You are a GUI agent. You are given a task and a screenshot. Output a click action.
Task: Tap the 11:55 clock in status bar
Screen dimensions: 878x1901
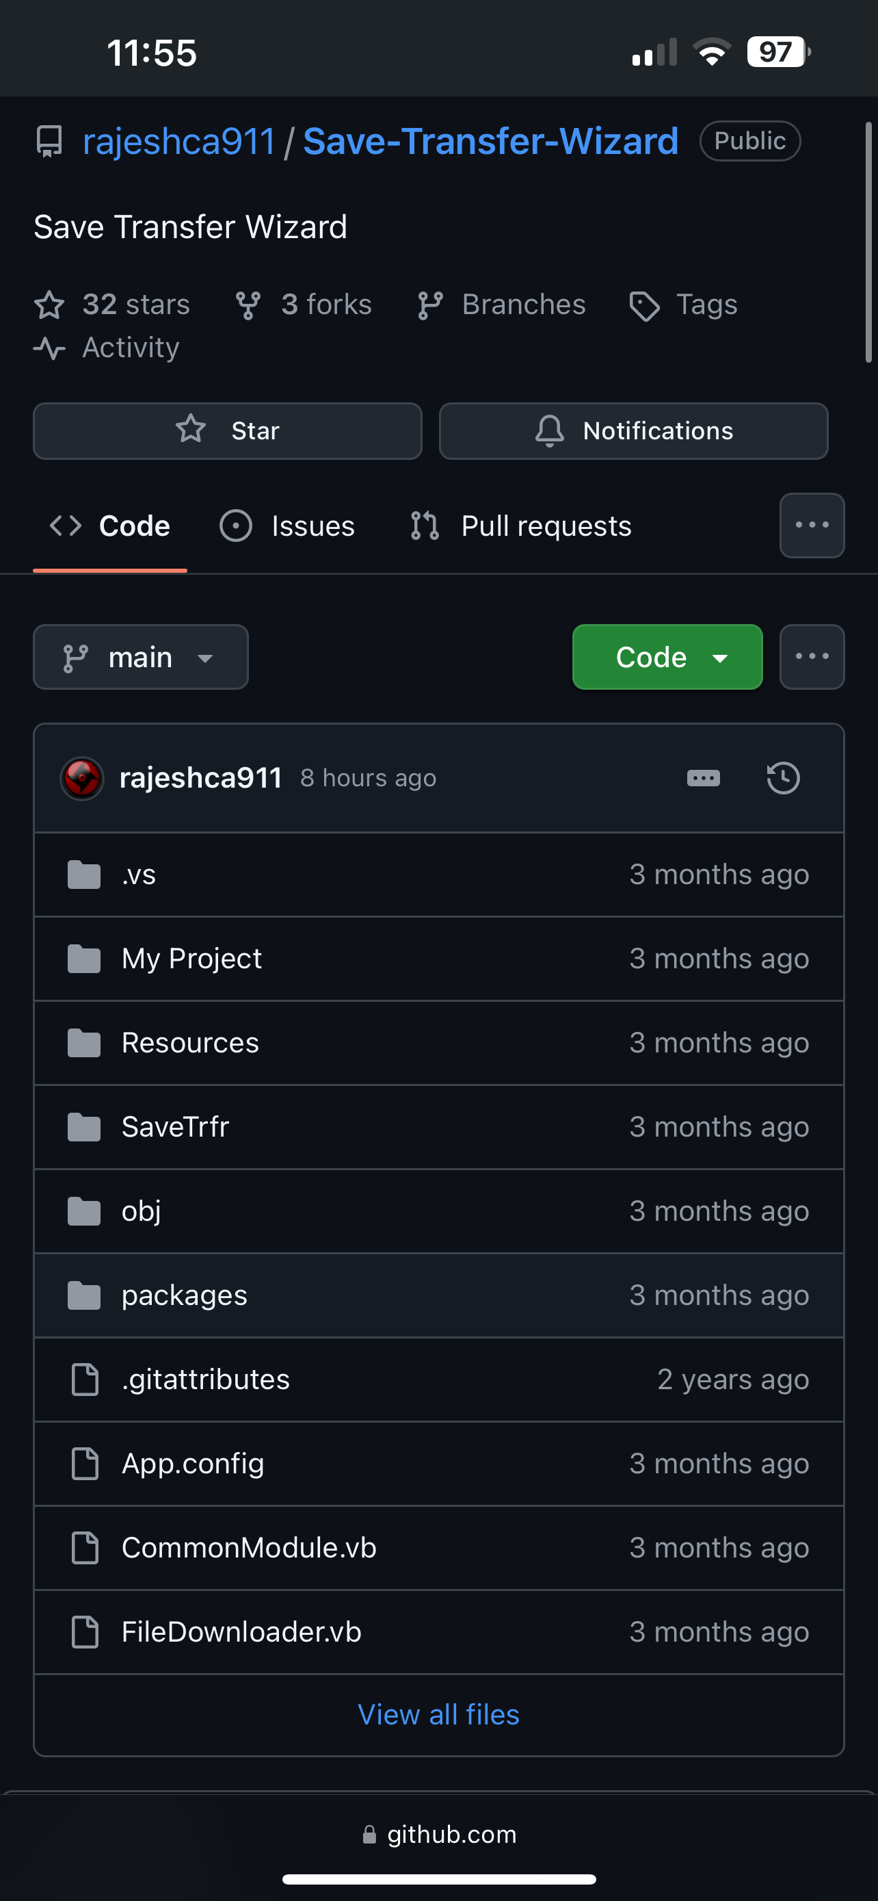tap(152, 53)
